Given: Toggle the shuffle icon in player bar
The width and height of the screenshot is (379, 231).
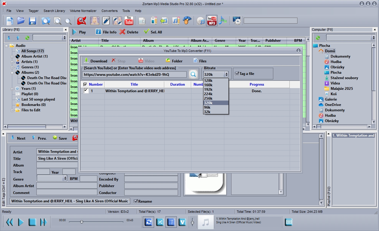Looking at the screenshot, I should click(160, 222).
